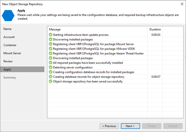Switch to the Mount Server step
The image size is (186, 132).
coord(12,53)
